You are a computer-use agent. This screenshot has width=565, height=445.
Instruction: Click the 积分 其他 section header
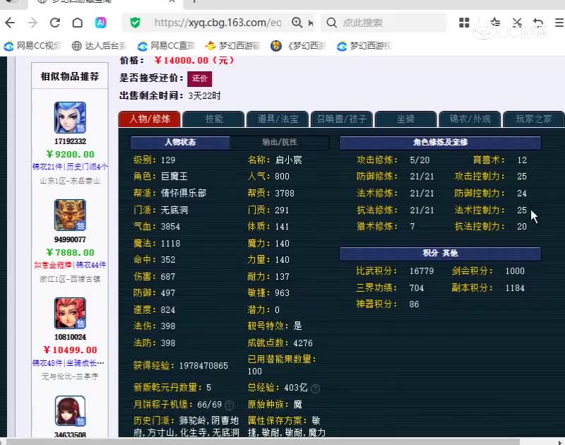click(440, 254)
